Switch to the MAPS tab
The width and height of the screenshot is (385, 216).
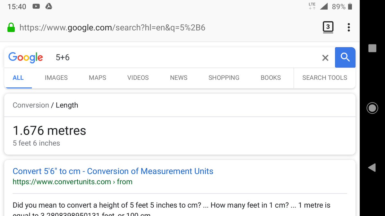click(98, 78)
